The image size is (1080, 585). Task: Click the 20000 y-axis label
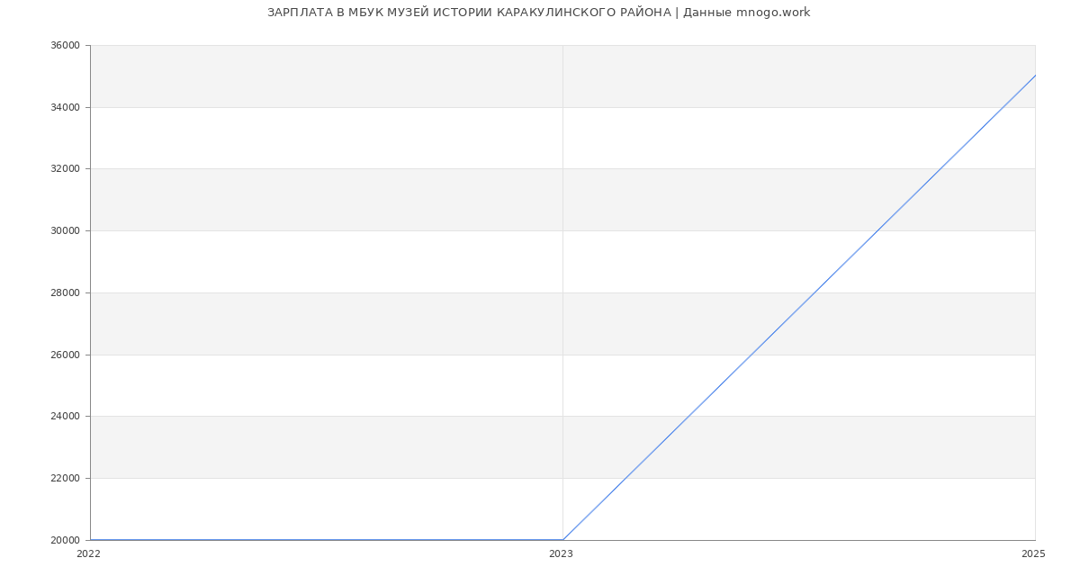[x=67, y=540]
